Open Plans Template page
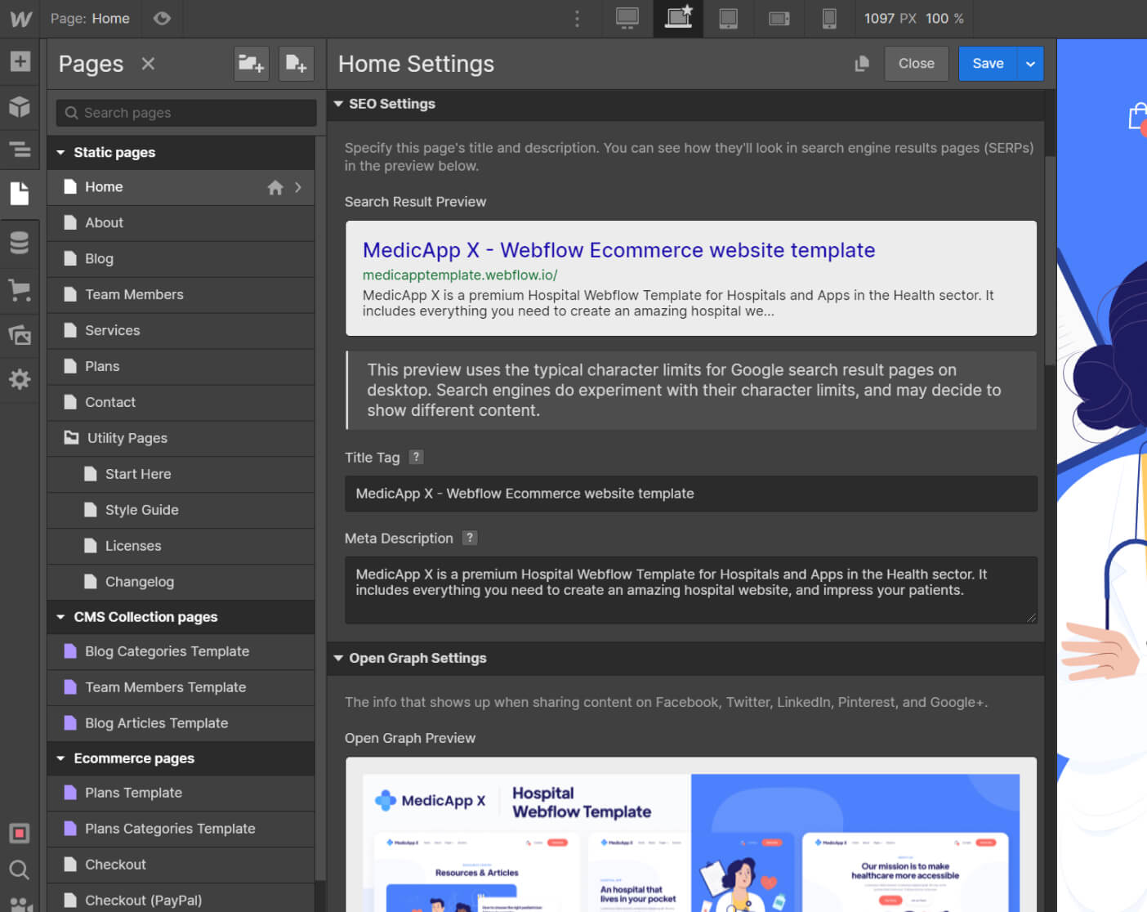 pos(181,794)
